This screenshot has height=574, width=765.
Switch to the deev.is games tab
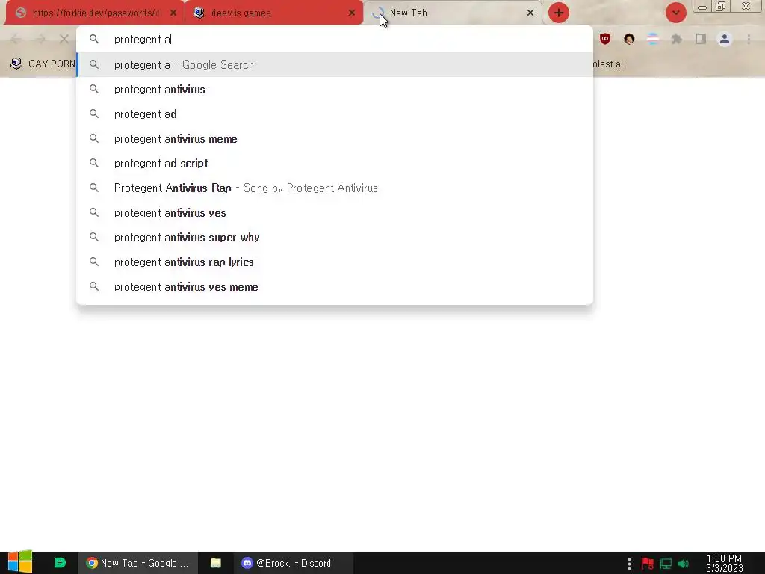point(273,13)
